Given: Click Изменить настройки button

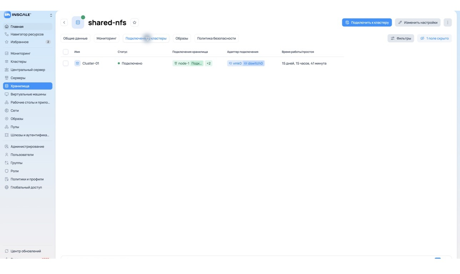Looking at the screenshot, I should pyautogui.click(x=418, y=22).
